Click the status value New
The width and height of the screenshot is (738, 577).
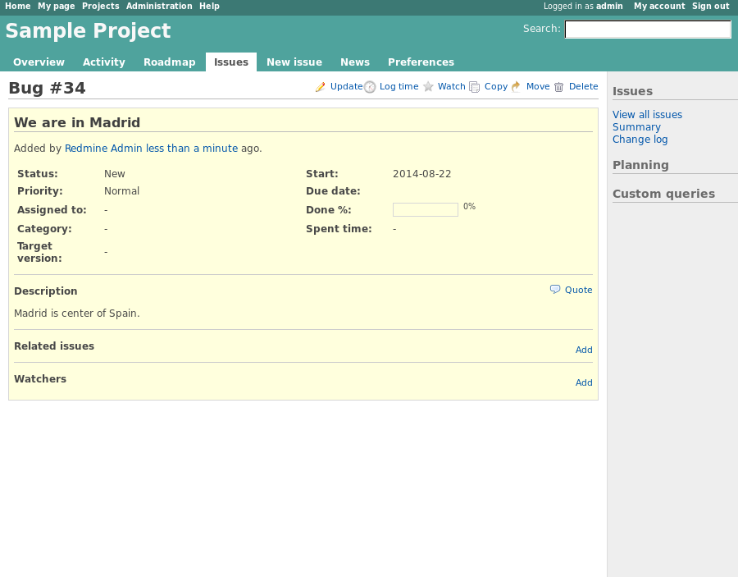pos(114,174)
